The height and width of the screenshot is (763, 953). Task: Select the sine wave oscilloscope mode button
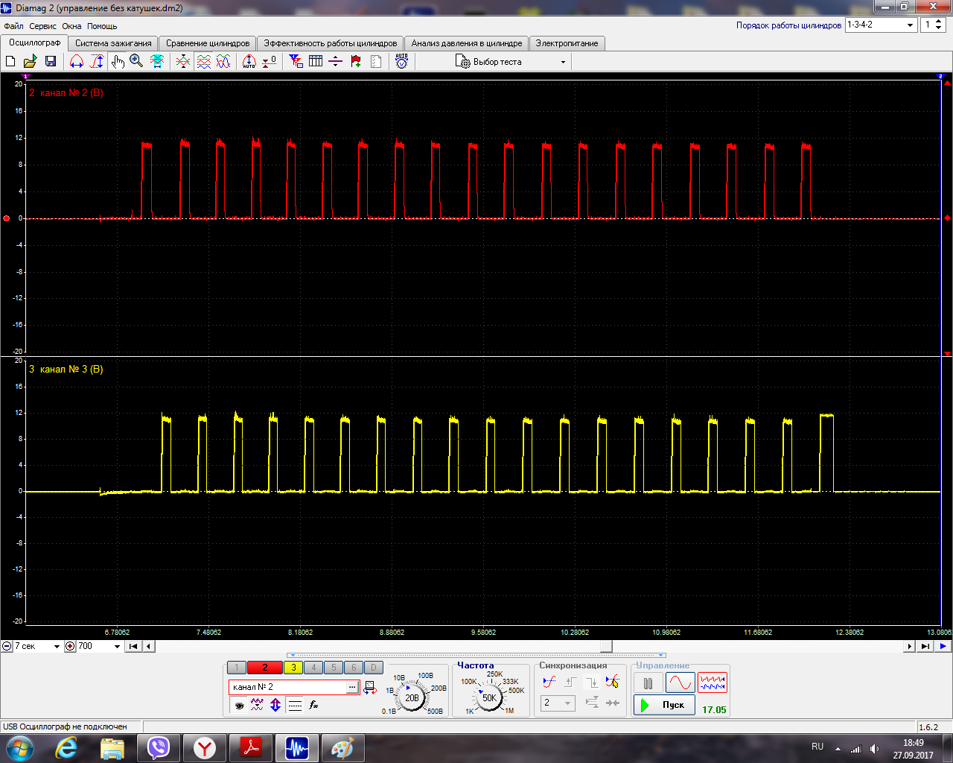tap(680, 683)
